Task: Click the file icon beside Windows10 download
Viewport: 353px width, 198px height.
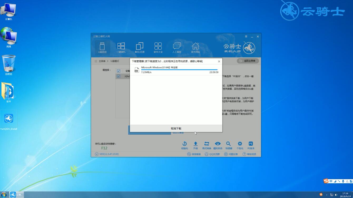Action: pyautogui.click(x=136, y=70)
